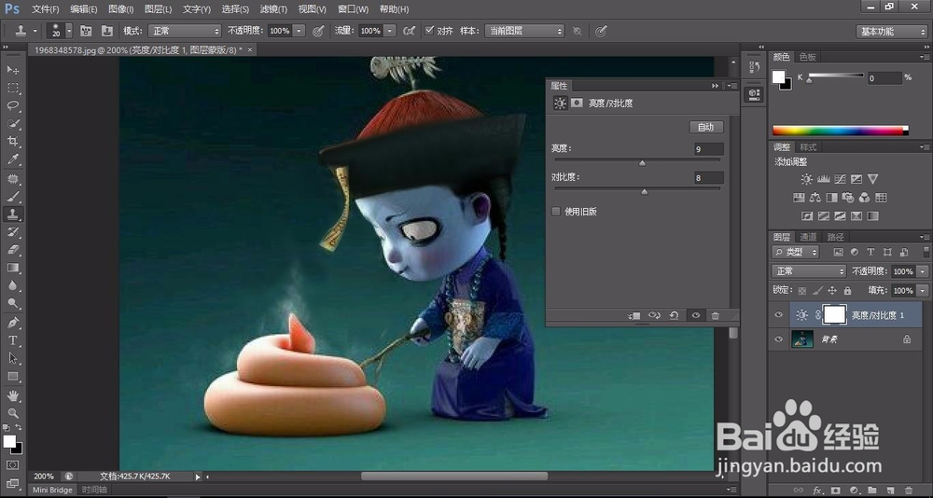Open the Sample source dropdown
This screenshot has height=498, width=933.
click(x=524, y=31)
